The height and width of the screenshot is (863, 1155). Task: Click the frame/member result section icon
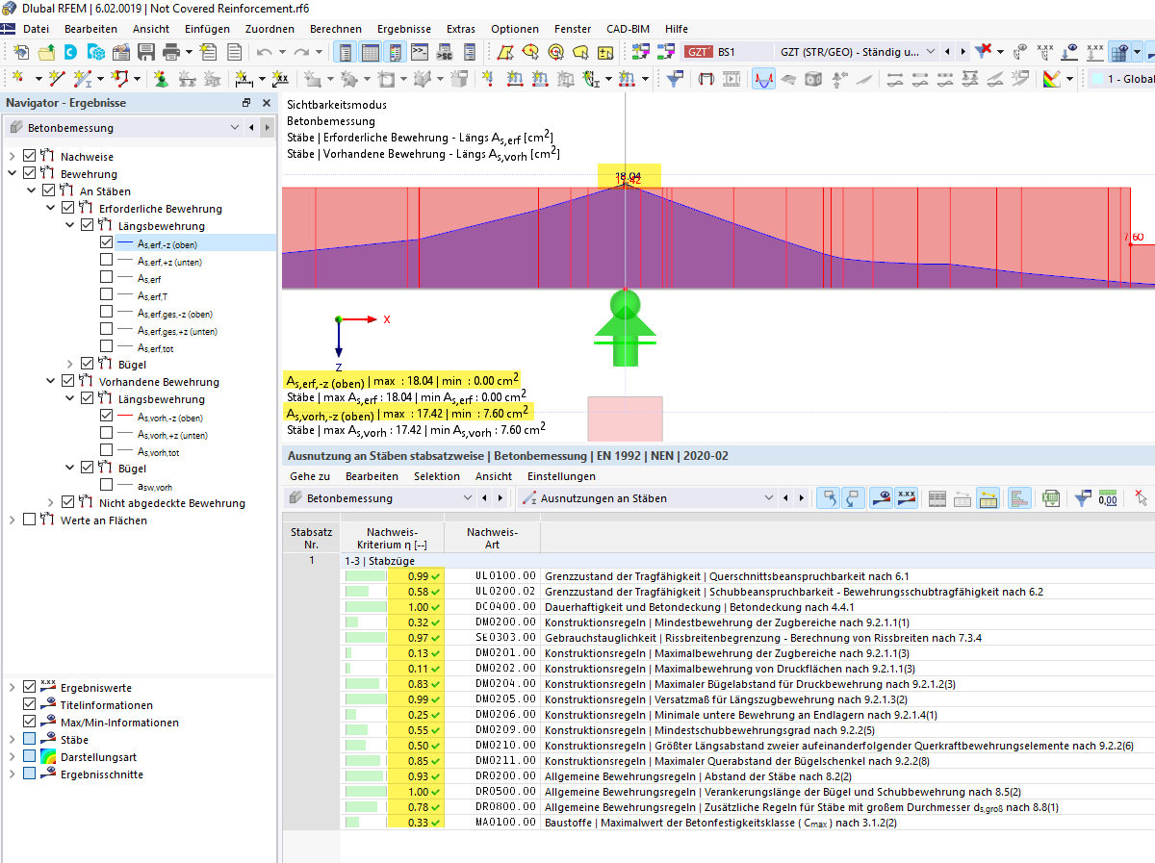[x=706, y=79]
